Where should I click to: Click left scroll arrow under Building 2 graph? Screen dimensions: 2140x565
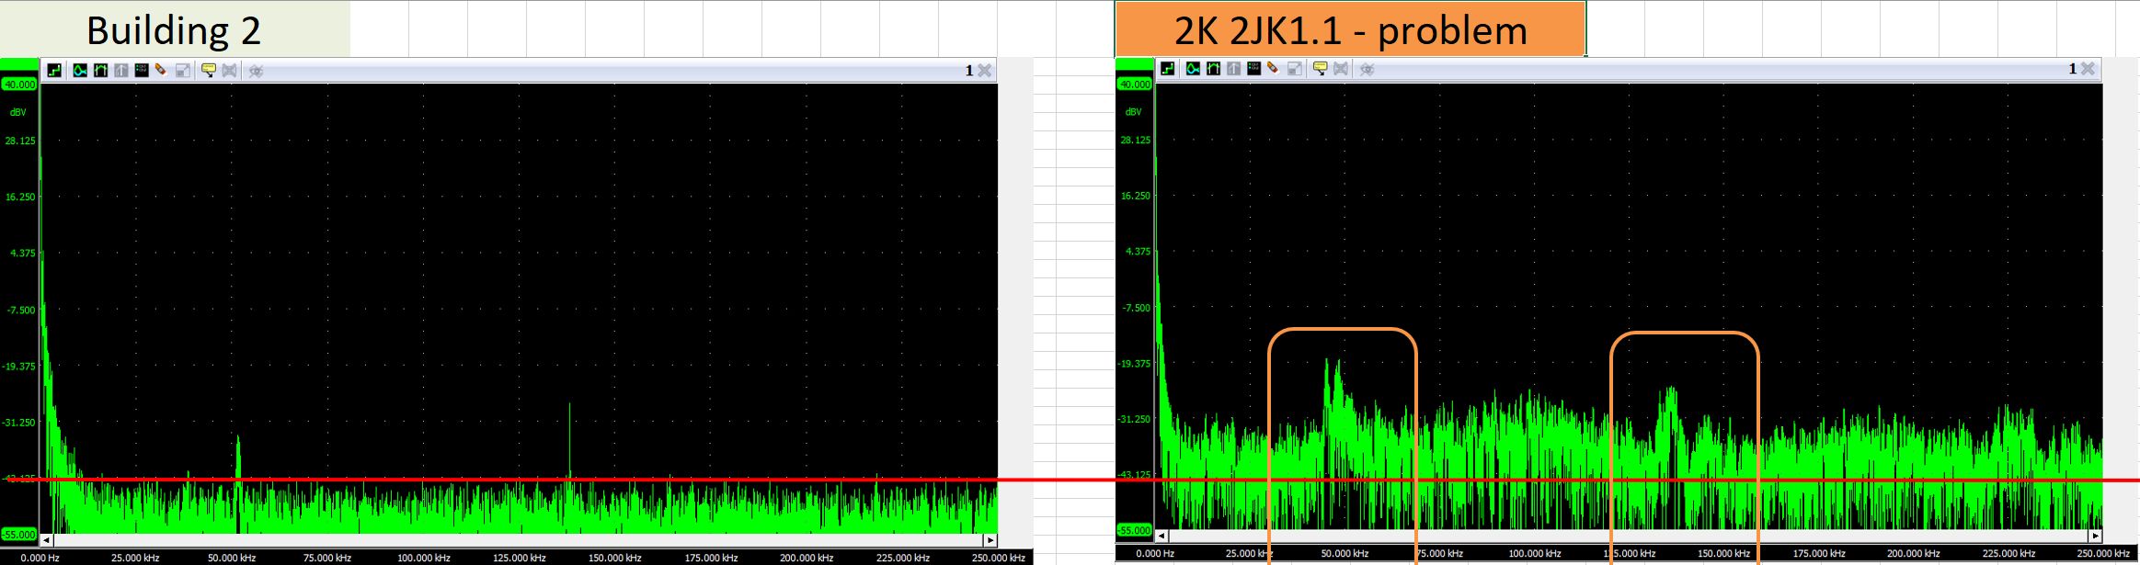[47, 540]
